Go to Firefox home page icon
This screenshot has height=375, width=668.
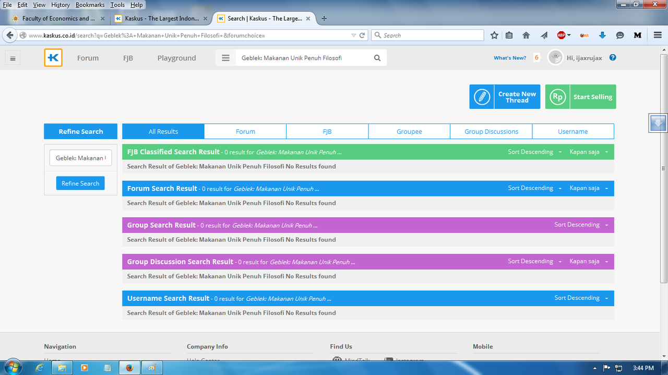(526, 35)
